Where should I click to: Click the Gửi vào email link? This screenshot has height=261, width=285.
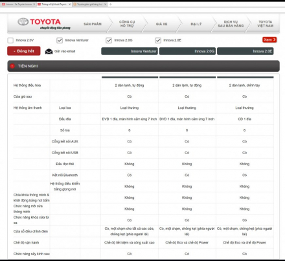(x=65, y=51)
